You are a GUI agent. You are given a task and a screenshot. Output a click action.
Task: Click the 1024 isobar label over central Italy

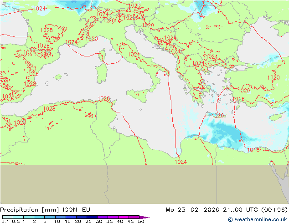(134, 55)
